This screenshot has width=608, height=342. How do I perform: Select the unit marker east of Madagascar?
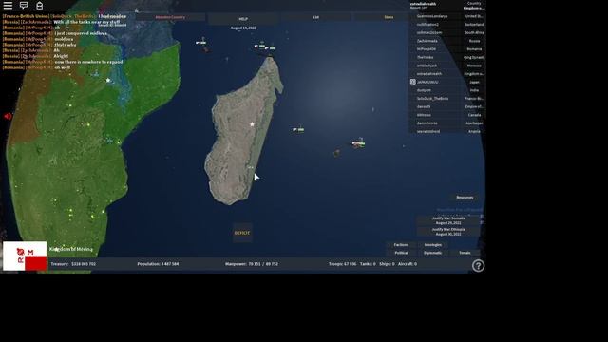pos(298,129)
